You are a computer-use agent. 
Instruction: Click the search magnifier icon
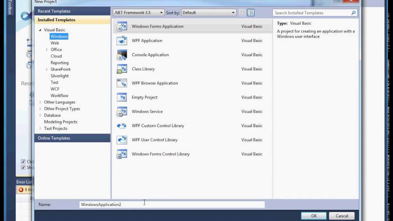coord(353,13)
